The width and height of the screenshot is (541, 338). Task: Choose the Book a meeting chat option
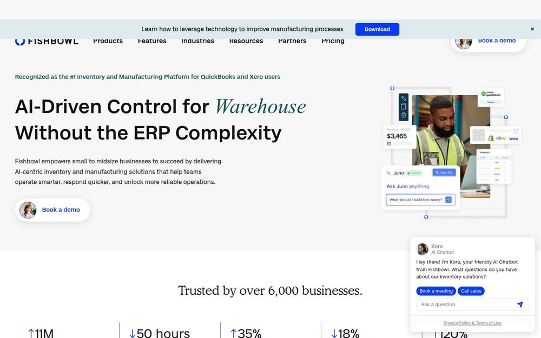pos(436,291)
